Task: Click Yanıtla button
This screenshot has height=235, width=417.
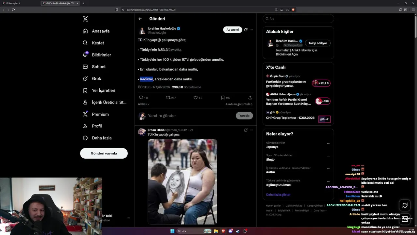Action: [x=244, y=116]
